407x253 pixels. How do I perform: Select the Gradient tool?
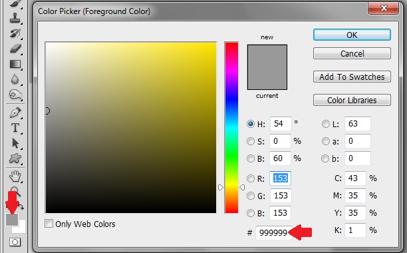pos(15,64)
